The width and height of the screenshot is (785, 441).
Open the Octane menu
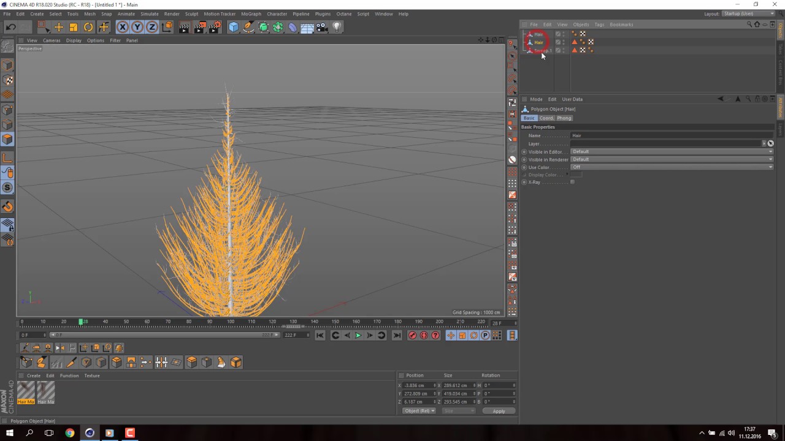pos(344,13)
